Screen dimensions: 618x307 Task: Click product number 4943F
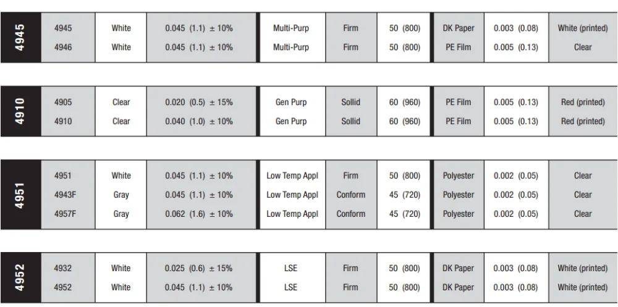tap(66, 195)
